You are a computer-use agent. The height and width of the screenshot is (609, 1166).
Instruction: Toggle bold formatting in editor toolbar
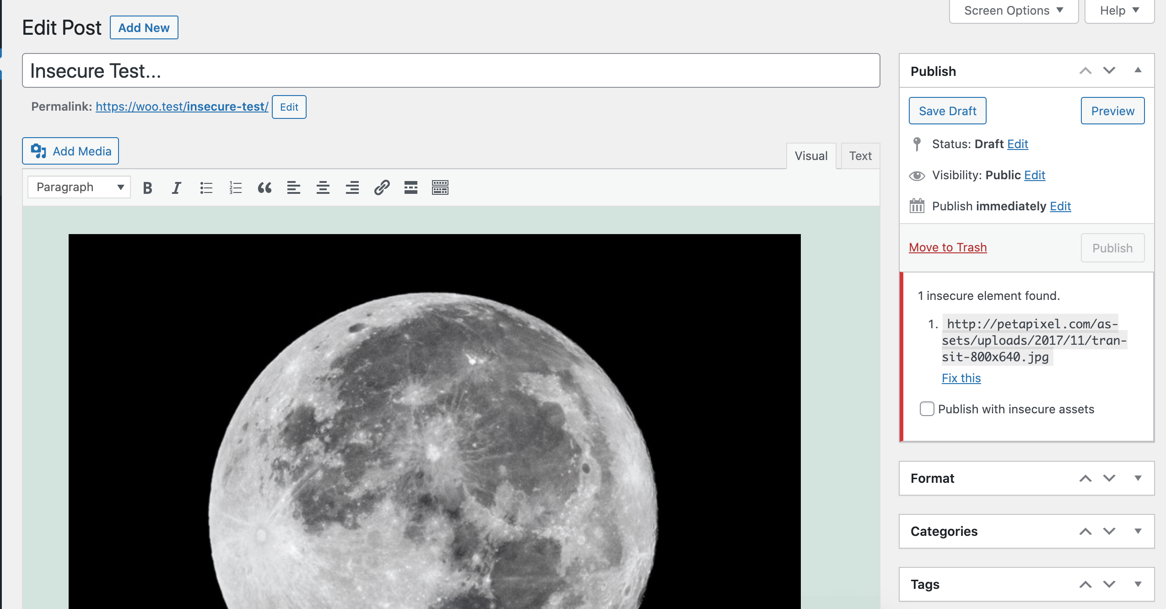click(147, 187)
